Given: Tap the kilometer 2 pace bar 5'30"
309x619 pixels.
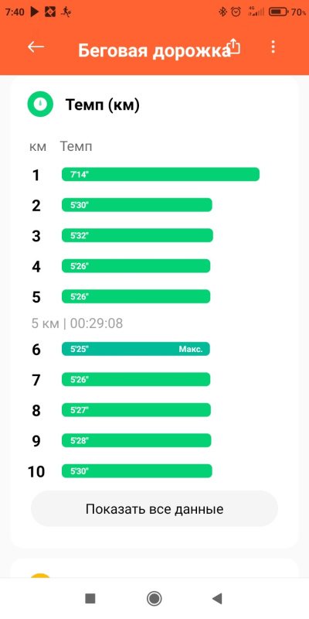Looking at the screenshot, I should (x=138, y=205).
